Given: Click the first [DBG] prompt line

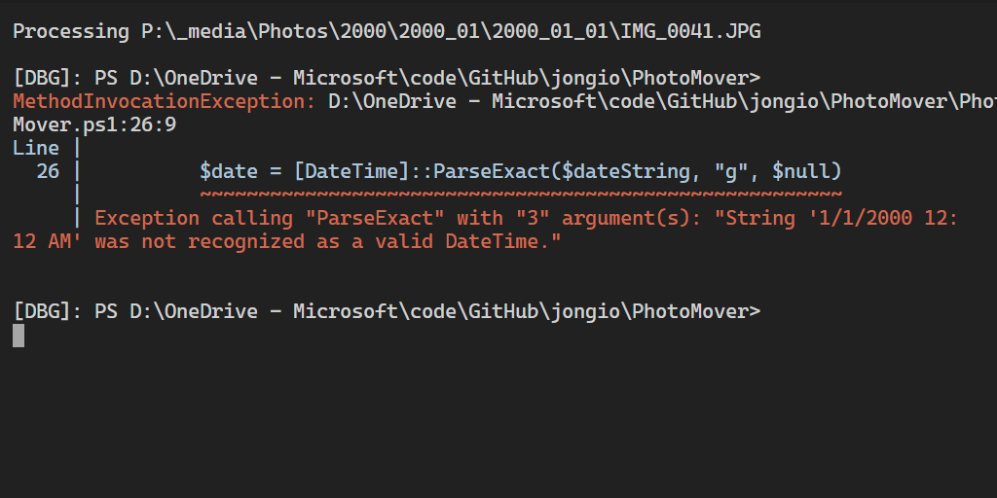Looking at the screenshot, I should [387, 78].
